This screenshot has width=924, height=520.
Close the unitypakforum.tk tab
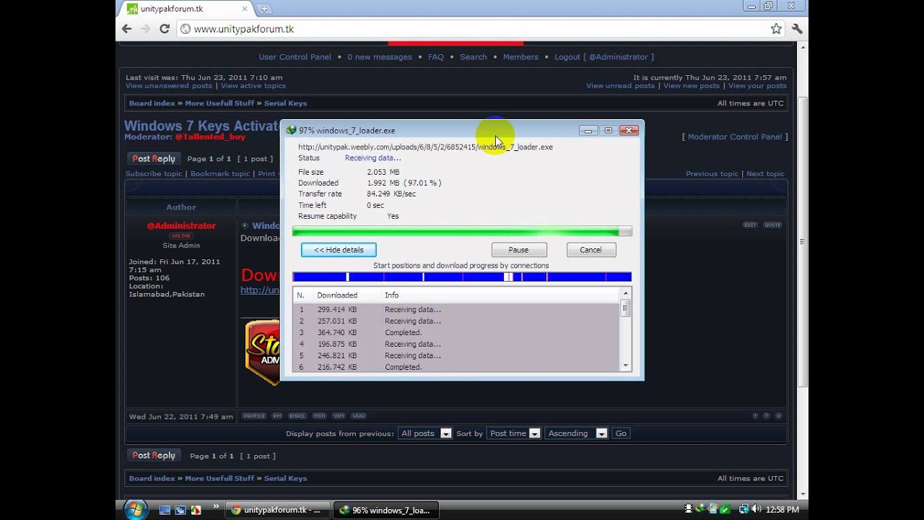click(245, 9)
